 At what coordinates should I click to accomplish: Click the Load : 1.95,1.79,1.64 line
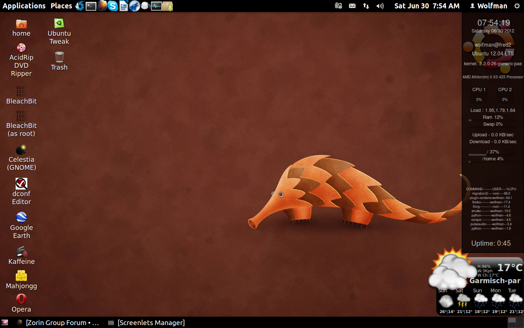pyautogui.click(x=493, y=110)
